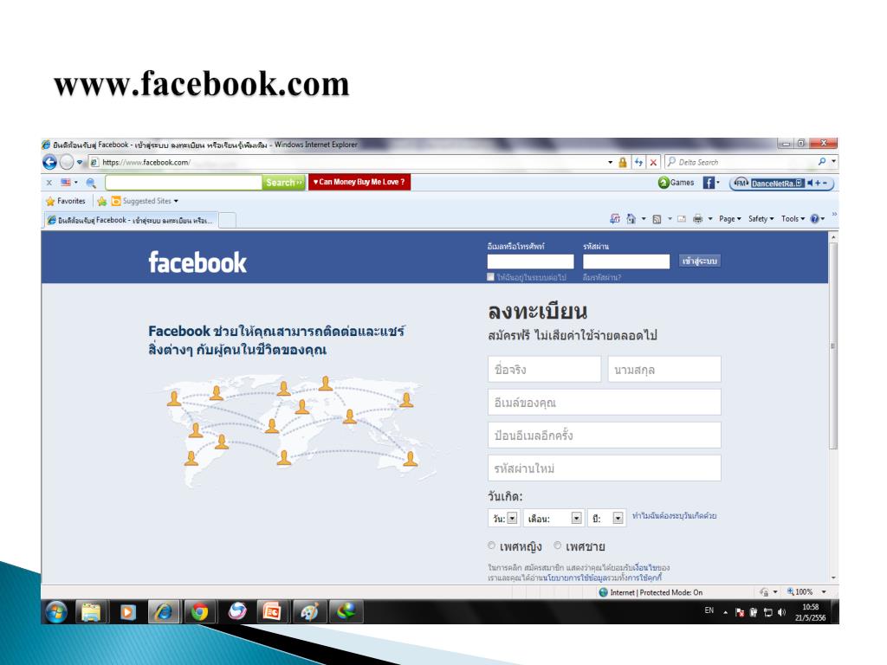The height and width of the screenshot is (665, 887).
Task: Open Google Chrome from the taskbar
Action: (x=199, y=612)
